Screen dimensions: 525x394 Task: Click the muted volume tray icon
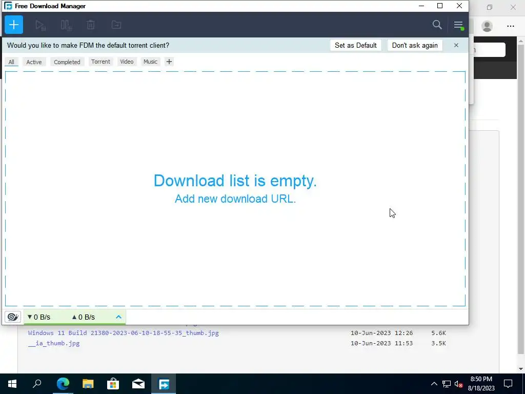point(458,384)
